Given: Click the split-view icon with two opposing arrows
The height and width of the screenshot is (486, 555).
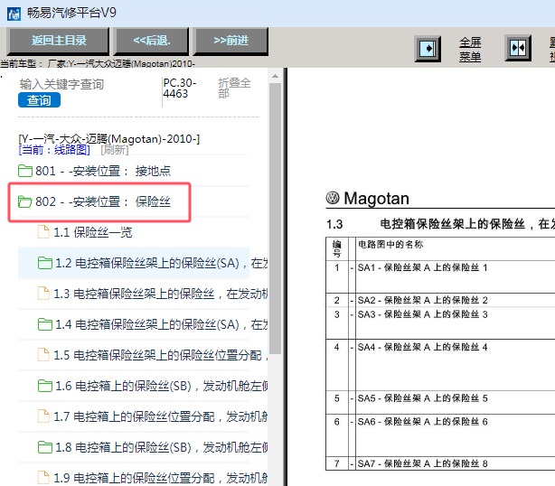Looking at the screenshot, I should coord(518,48).
